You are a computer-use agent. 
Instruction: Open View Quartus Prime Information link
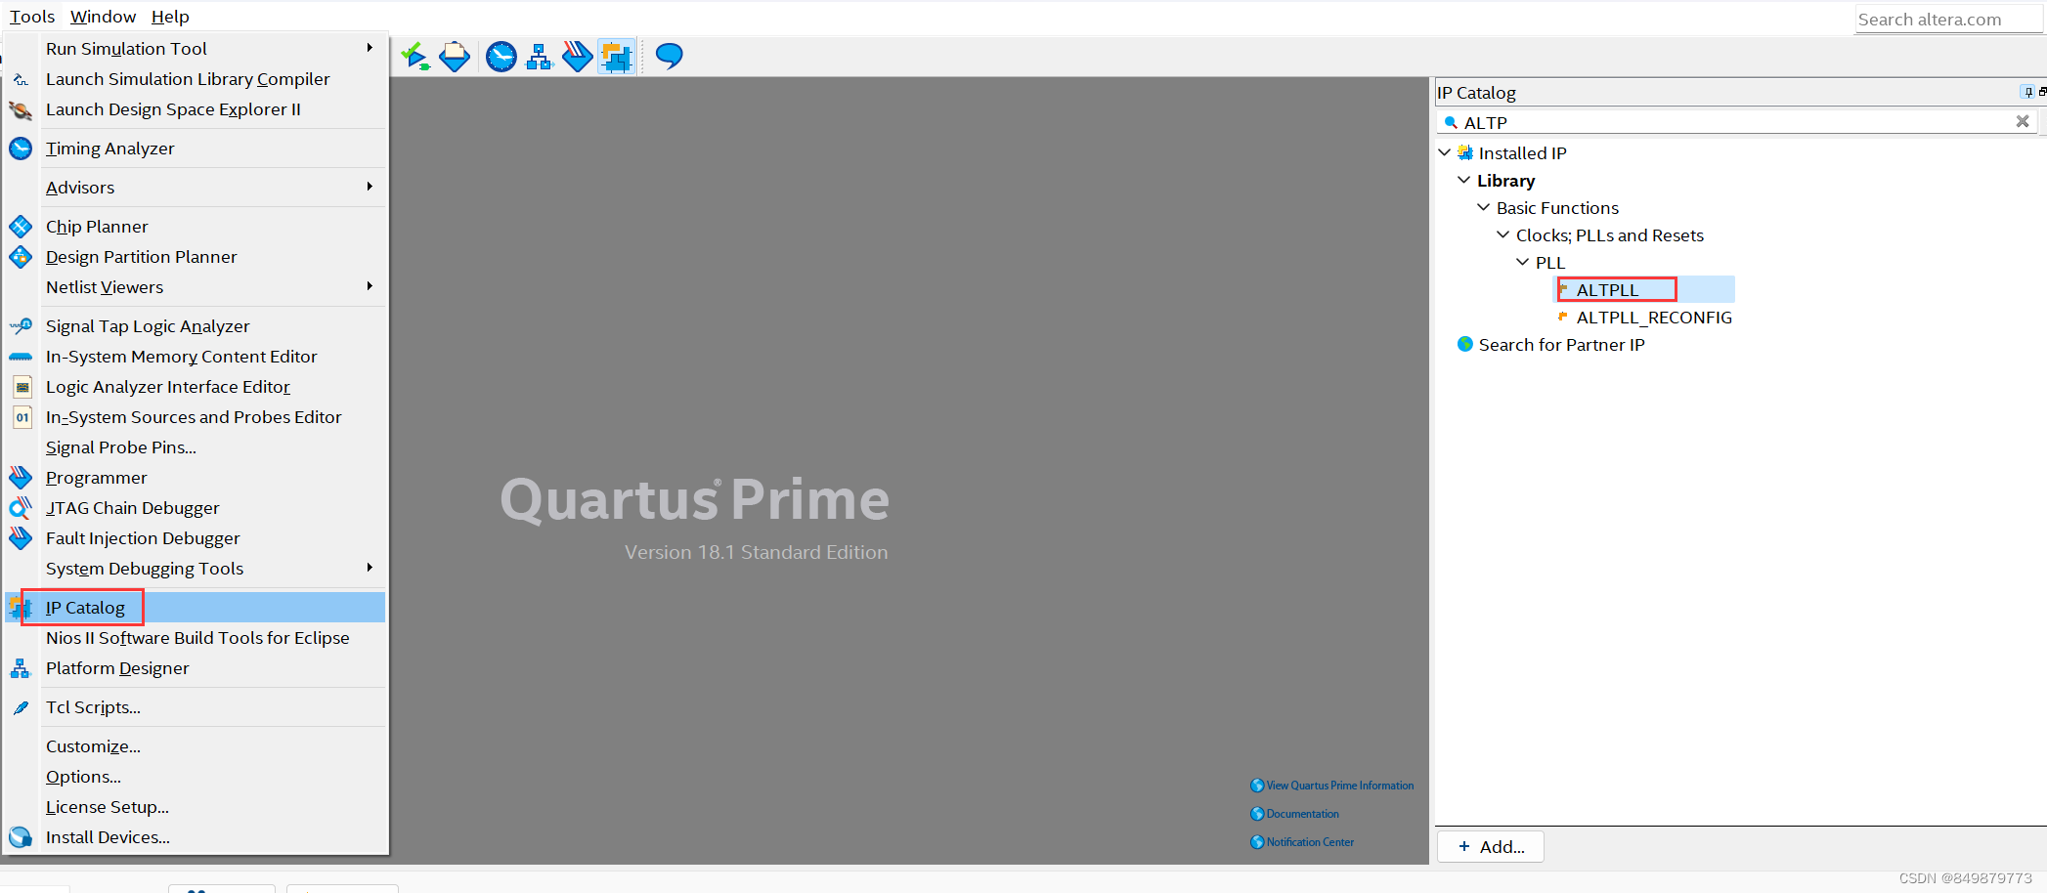click(1340, 786)
